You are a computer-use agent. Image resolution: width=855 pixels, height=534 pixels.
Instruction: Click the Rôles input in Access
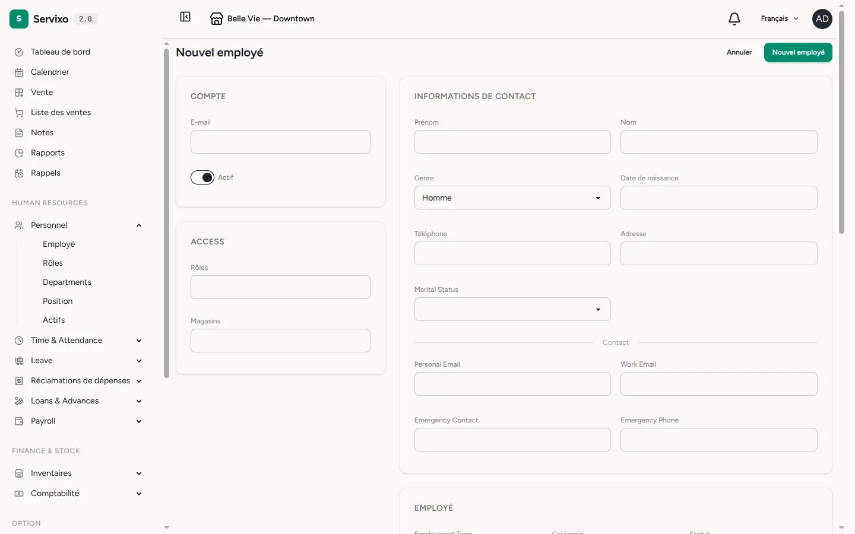pyautogui.click(x=280, y=287)
